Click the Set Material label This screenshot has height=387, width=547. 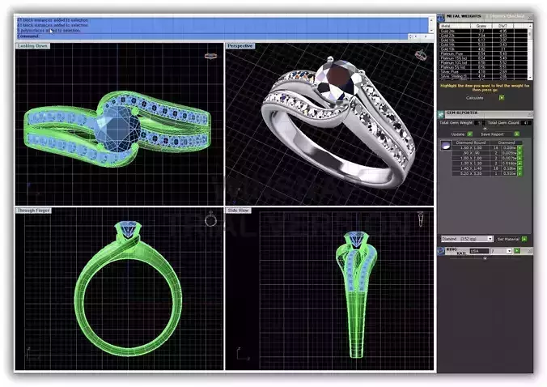click(x=509, y=239)
